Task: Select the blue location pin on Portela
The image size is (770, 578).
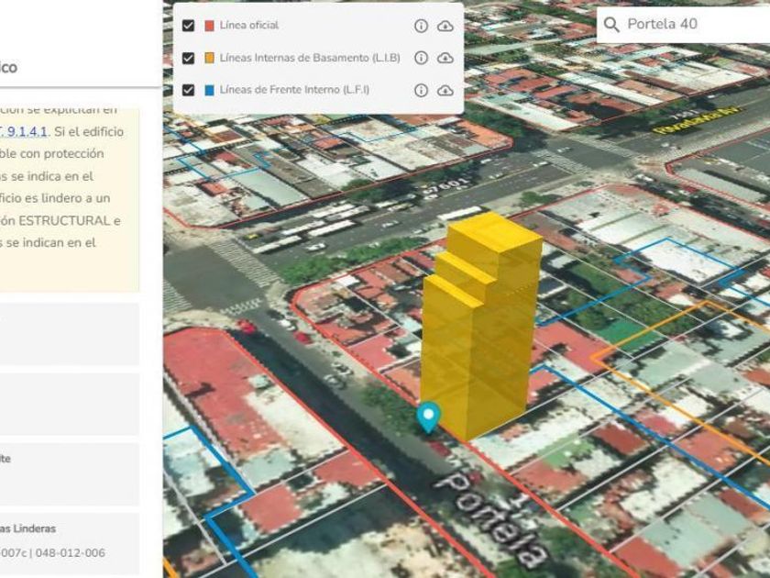Action: (427, 417)
